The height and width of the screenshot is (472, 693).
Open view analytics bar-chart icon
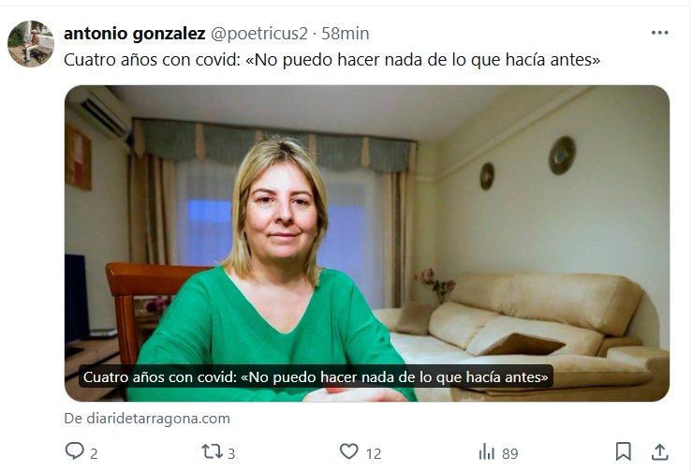487,451
